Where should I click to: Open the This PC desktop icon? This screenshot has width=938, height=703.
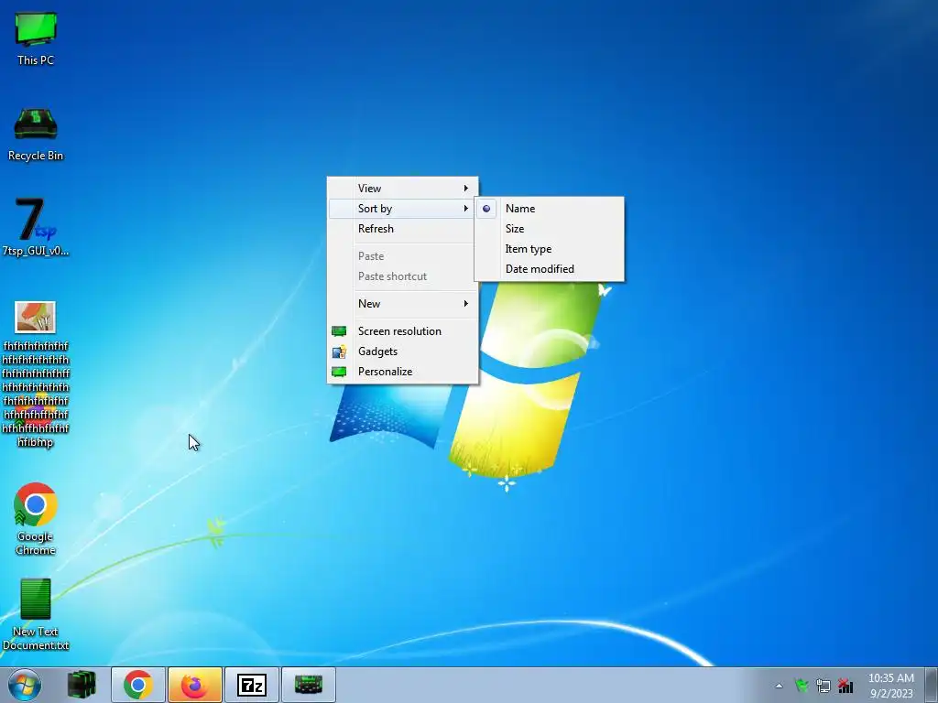36,38
